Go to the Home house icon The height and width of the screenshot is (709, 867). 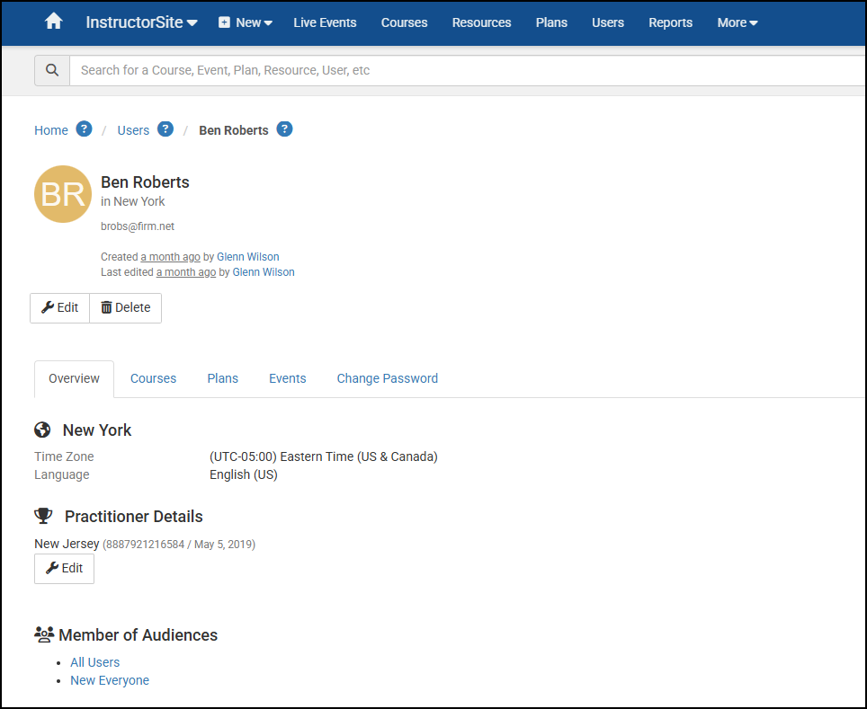coord(54,22)
